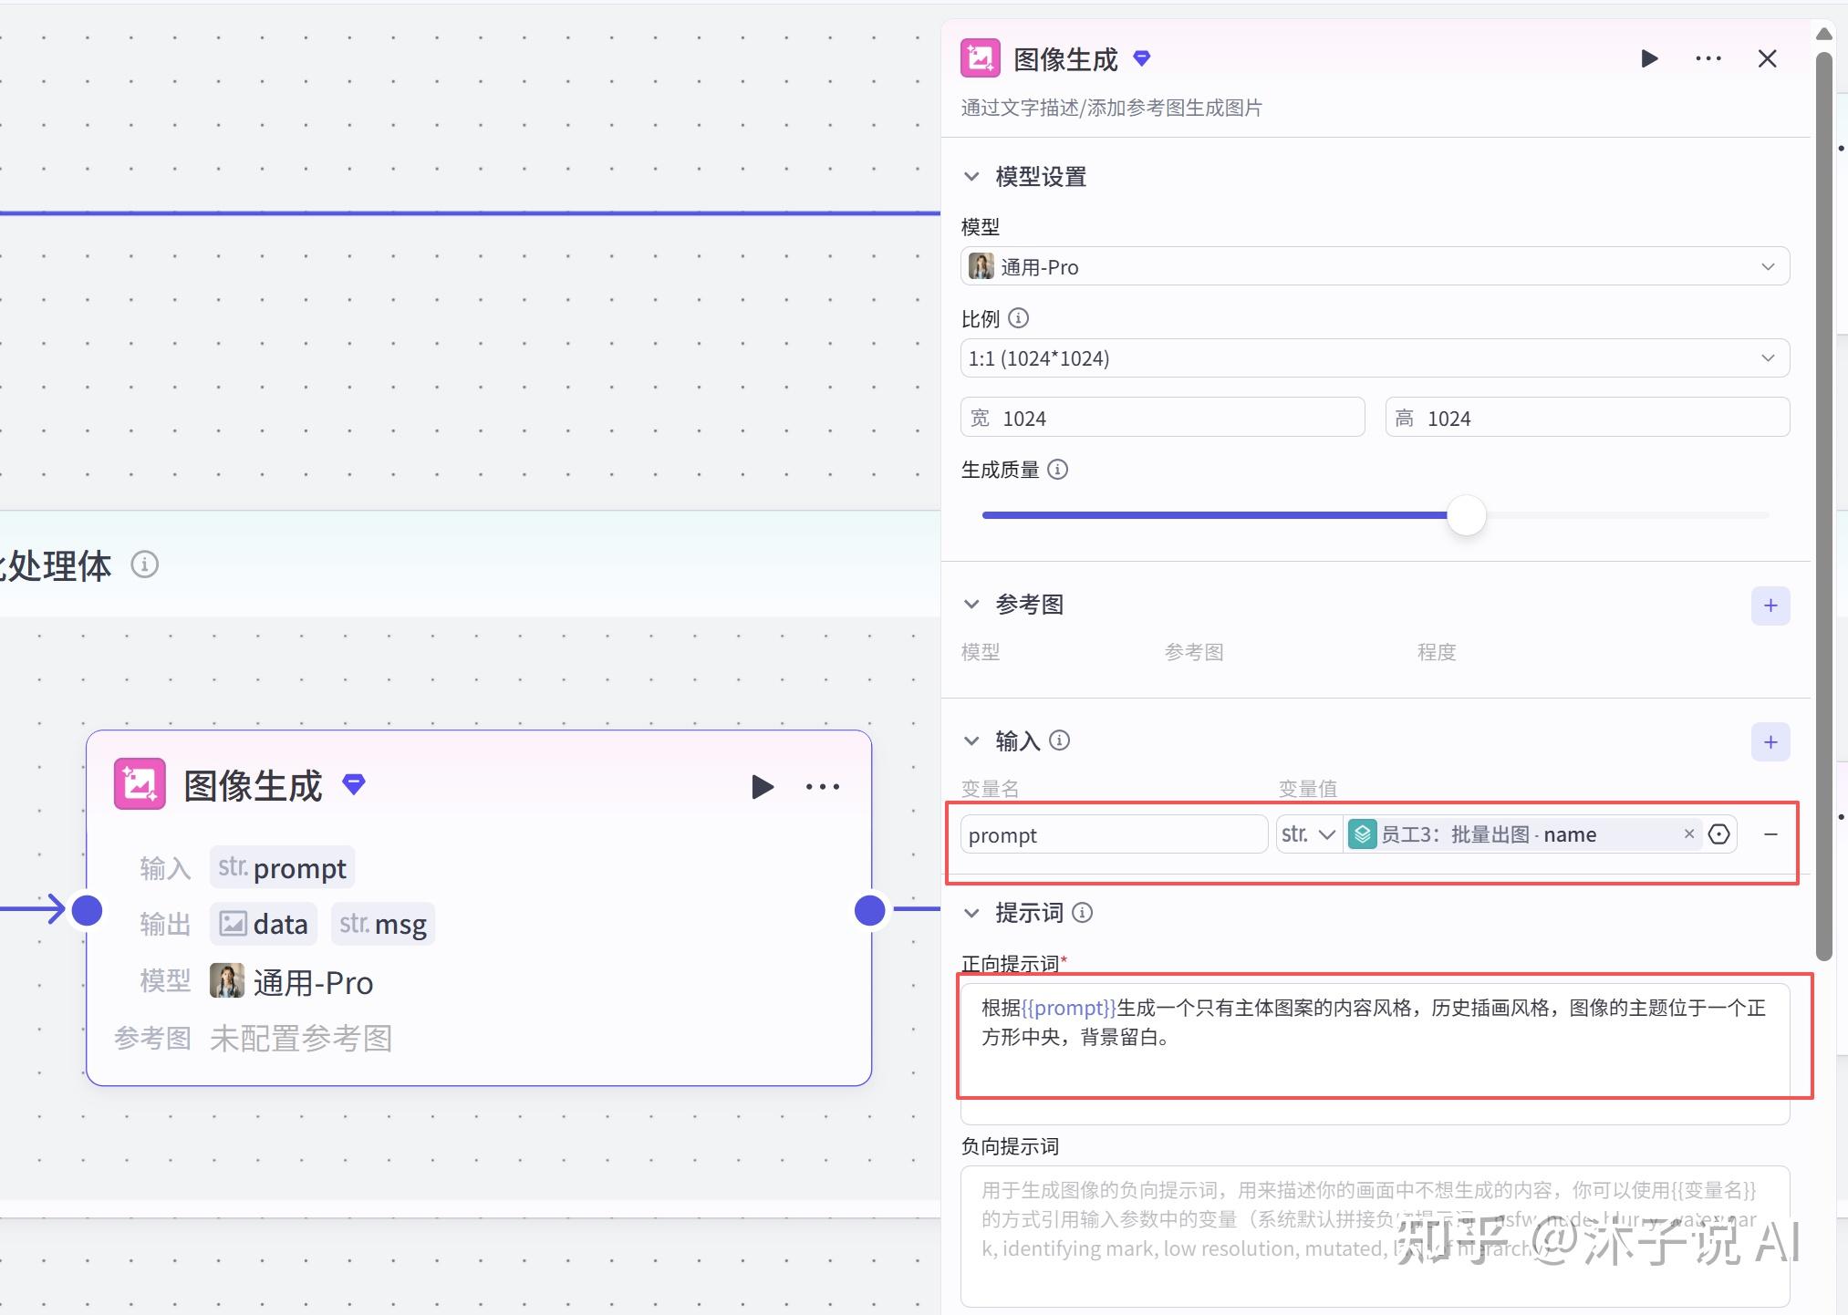Collapse the 提示词 section
This screenshot has width=1848, height=1315.
click(x=971, y=913)
